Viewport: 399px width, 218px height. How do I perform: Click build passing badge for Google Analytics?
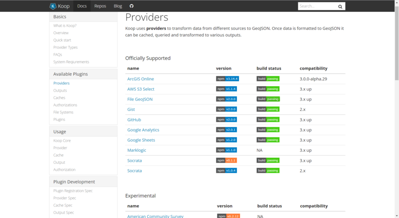268,129
